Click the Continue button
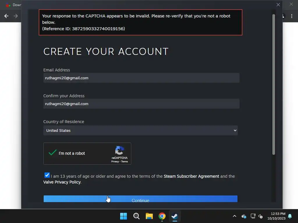 [x=141, y=199]
